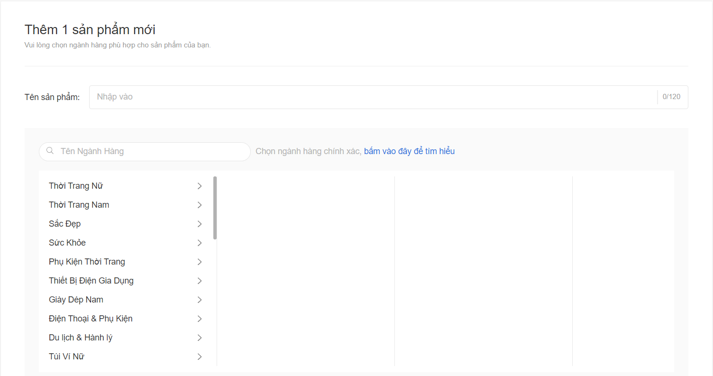
Task: Expand Thời Trang Nam chevron arrow
Action: 200,205
